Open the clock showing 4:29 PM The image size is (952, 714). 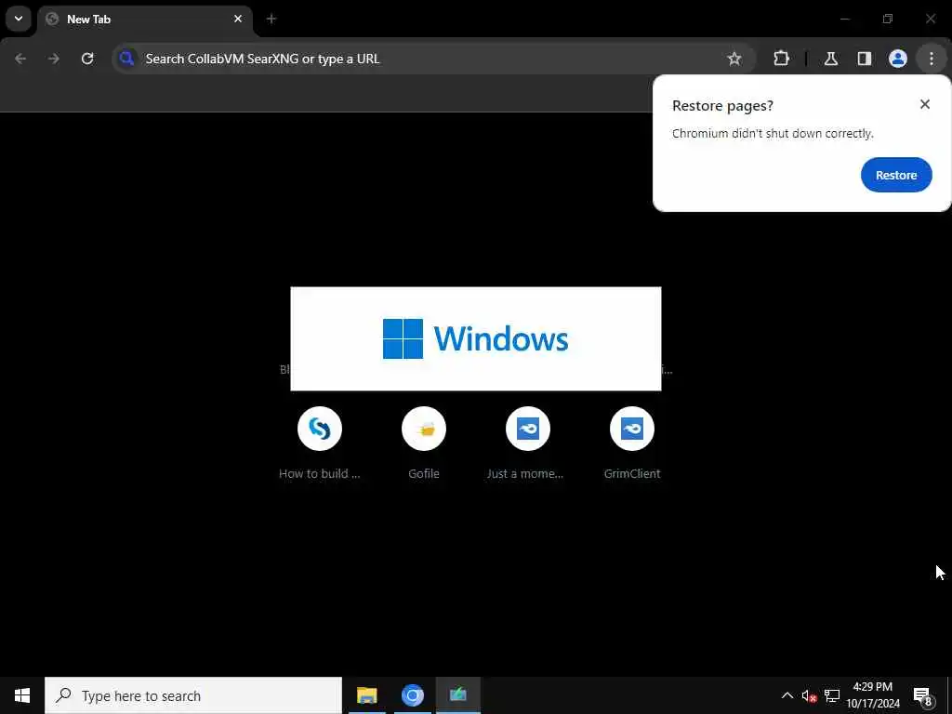873,695
